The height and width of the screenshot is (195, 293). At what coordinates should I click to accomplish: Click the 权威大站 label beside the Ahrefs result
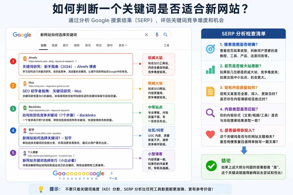[155, 58]
